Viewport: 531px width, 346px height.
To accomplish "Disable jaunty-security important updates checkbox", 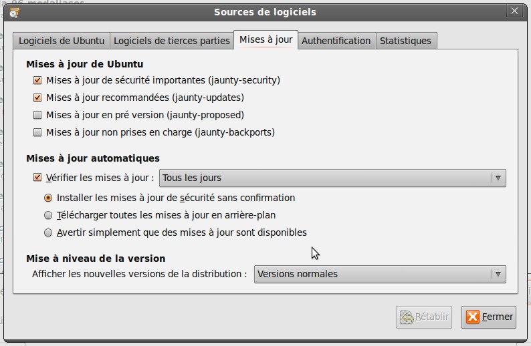I will click(37, 80).
